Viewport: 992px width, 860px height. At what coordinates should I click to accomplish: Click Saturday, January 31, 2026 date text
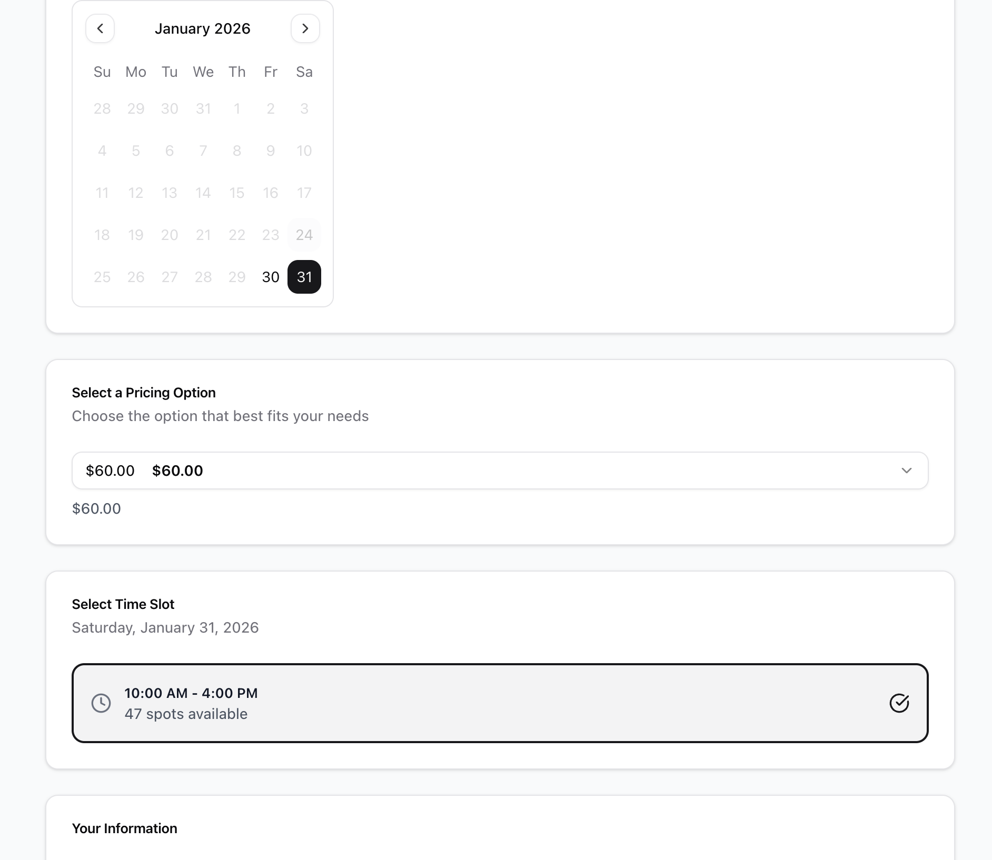coord(165,627)
